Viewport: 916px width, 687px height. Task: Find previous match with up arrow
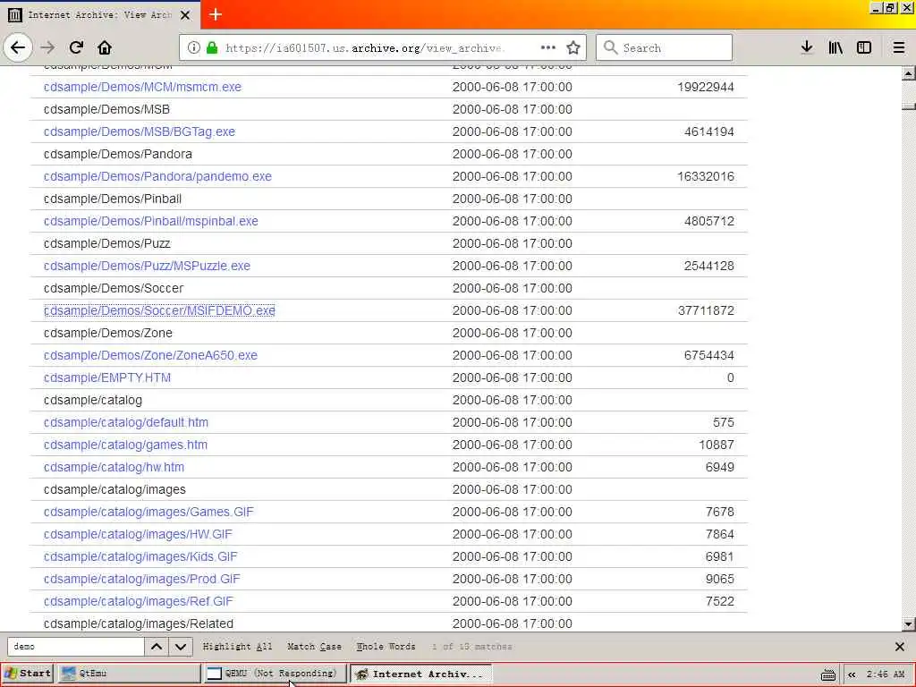[157, 647]
